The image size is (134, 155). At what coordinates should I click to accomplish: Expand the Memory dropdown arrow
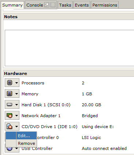click(x=16, y=94)
